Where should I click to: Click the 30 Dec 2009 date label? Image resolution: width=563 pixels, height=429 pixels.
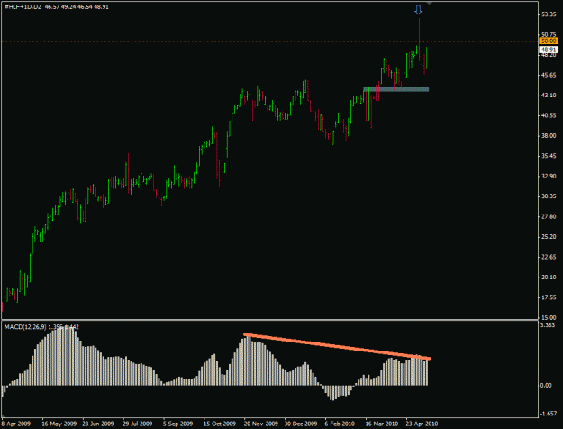pyautogui.click(x=301, y=424)
